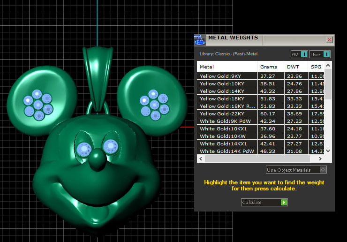Viewport: 347px width, 242px height.
Task: Select the left eye gemstone
Action: (x=84, y=150)
